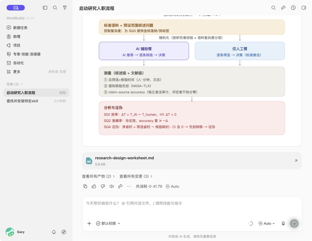
Task: Open the Auto model dropdown in input box
Action: tap(267, 223)
